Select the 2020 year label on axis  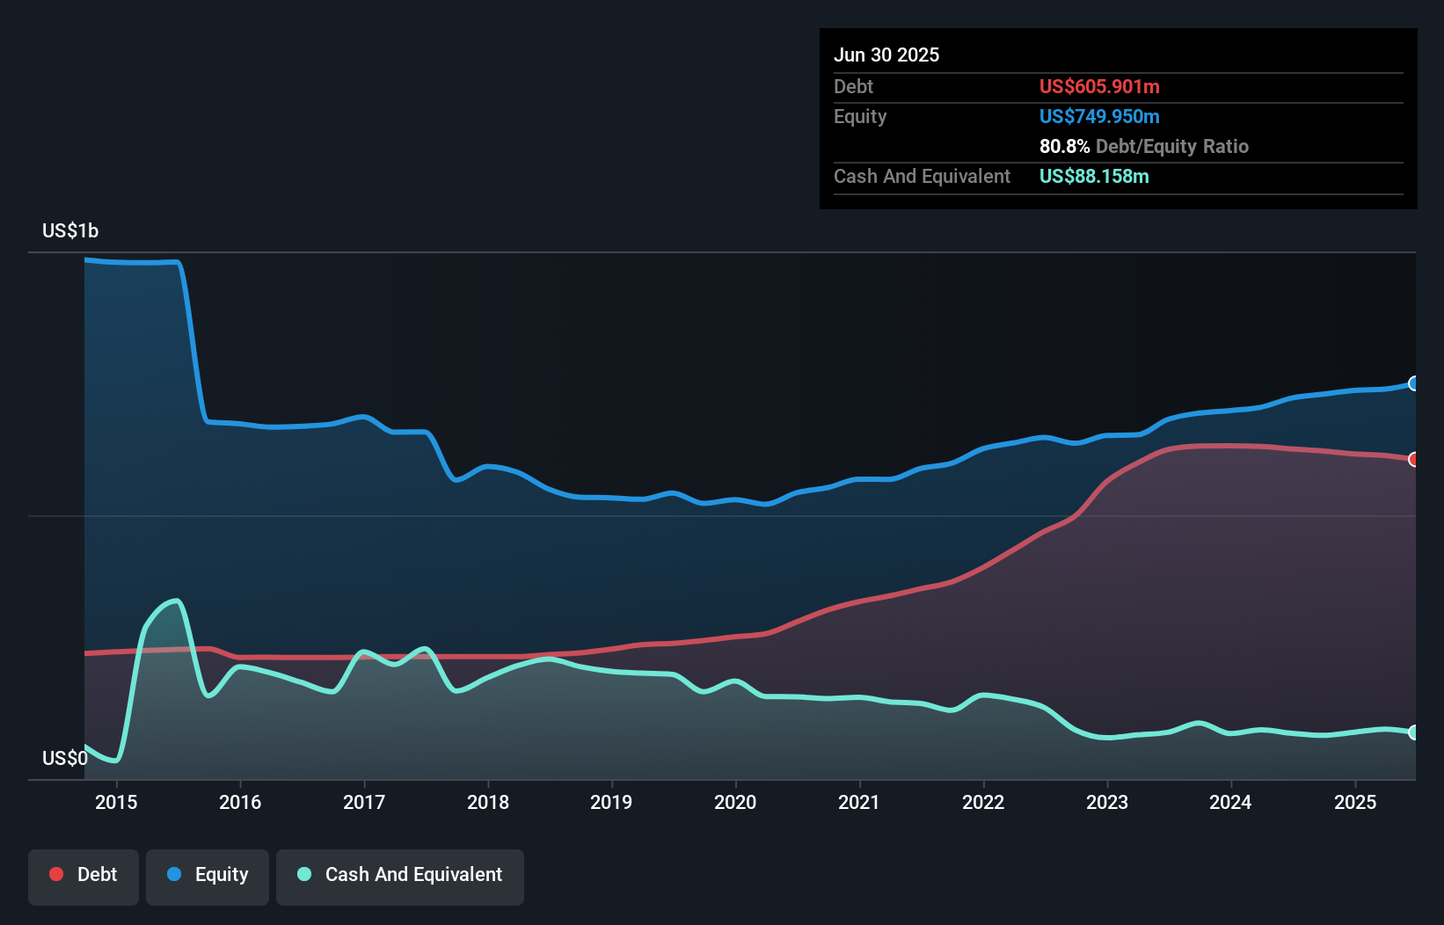(736, 803)
